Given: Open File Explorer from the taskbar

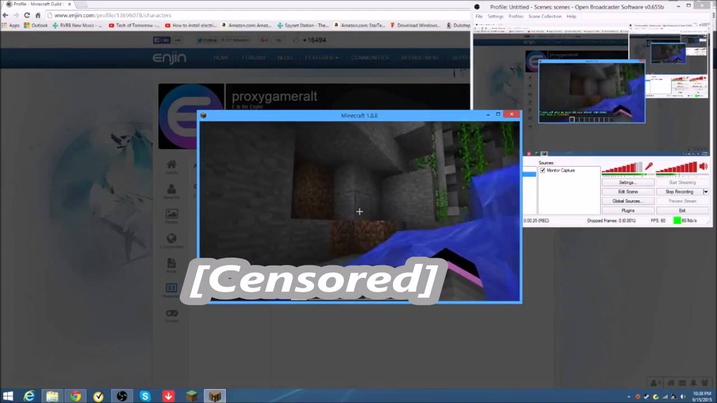Looking at the screenshot, I should tap(52, 396).
